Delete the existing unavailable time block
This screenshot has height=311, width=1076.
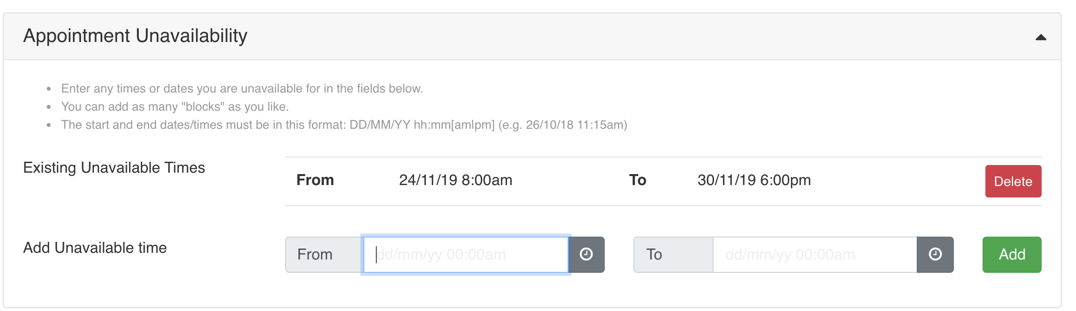1013,181
